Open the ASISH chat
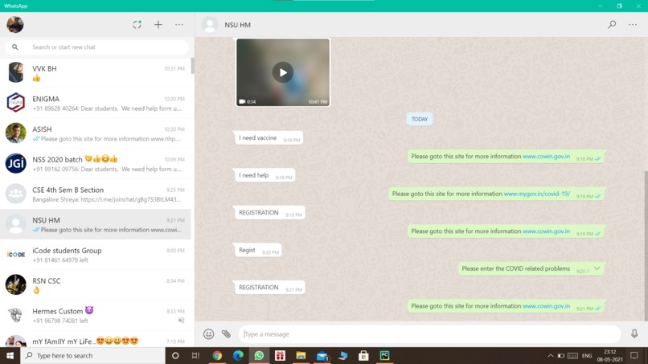Screen dimensions: 648x364 coord(96,133)
